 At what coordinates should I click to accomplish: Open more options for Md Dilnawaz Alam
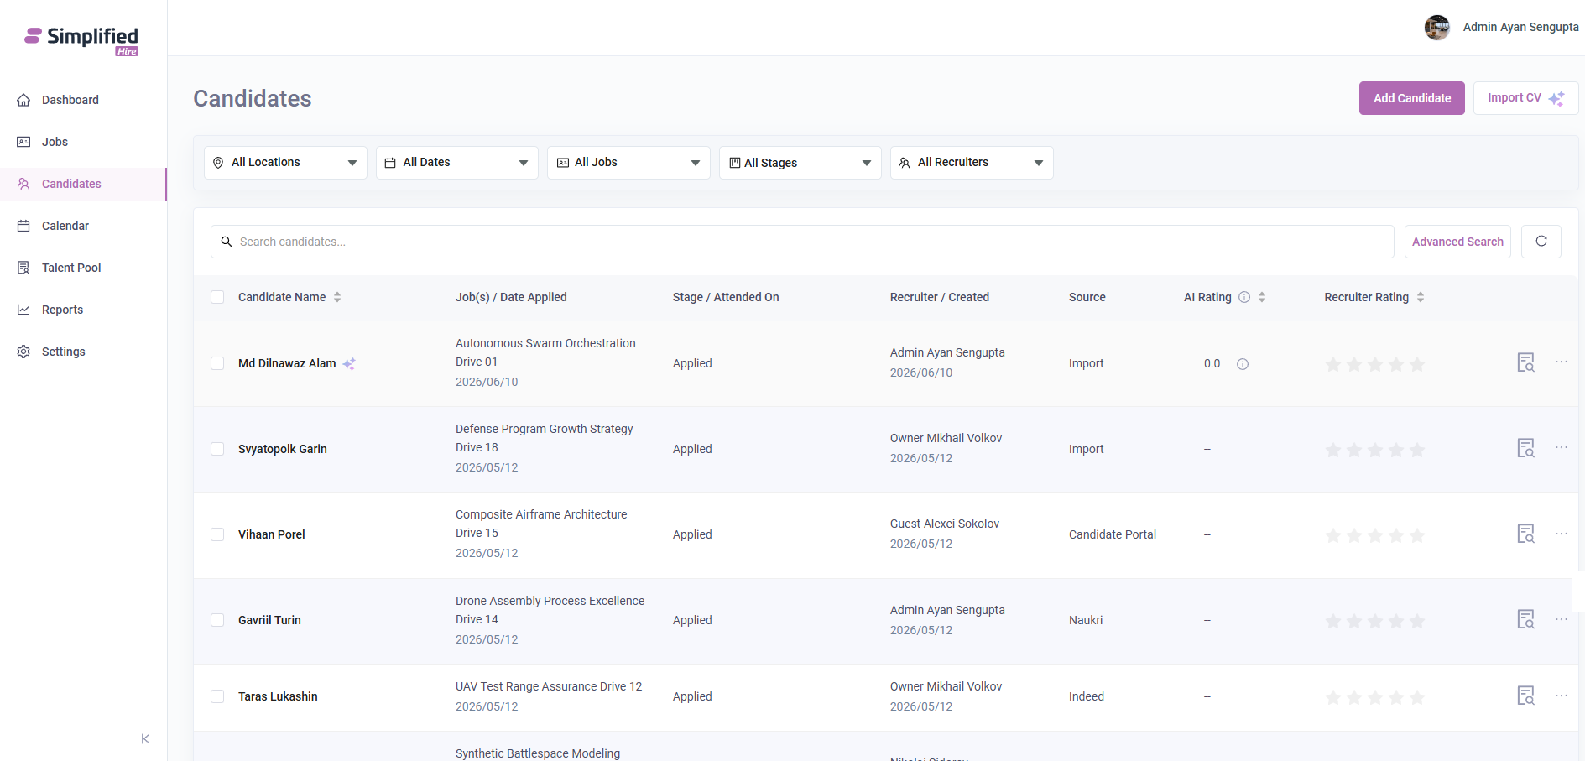tap(1562, 362)
